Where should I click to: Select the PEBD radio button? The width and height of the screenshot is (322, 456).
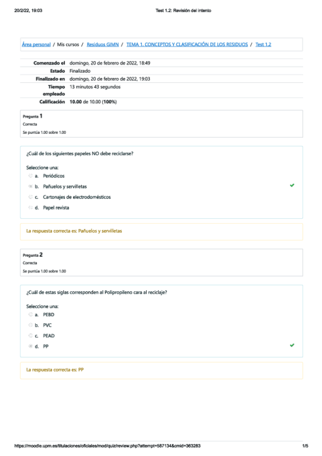click(x=31, y=315)
